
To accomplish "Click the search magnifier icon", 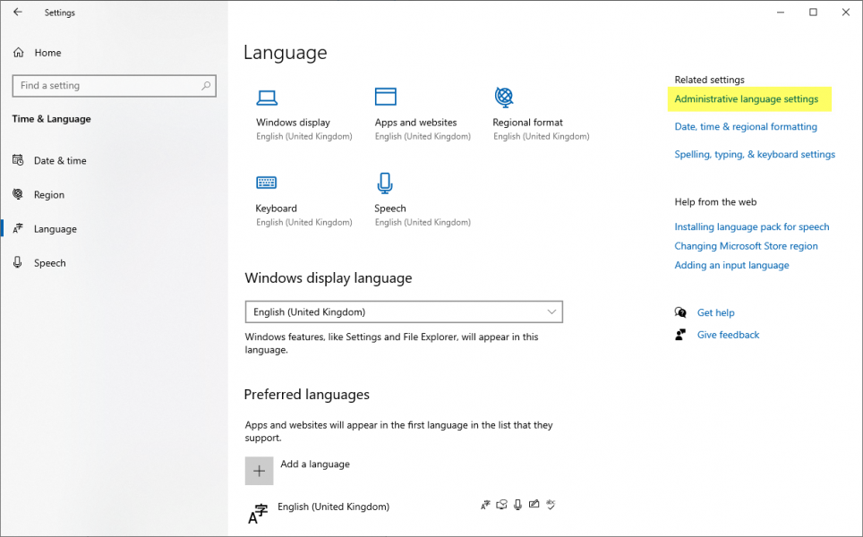I will point(206,86).
